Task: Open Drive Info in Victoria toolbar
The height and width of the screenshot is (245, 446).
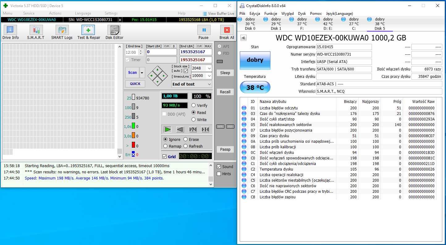Action: coord(11,32)
